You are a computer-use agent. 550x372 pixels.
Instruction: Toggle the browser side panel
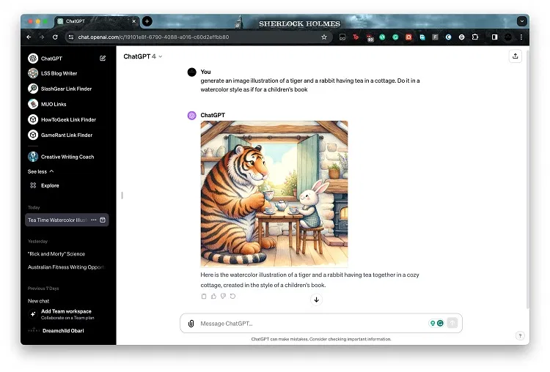[x=494, y=37]
